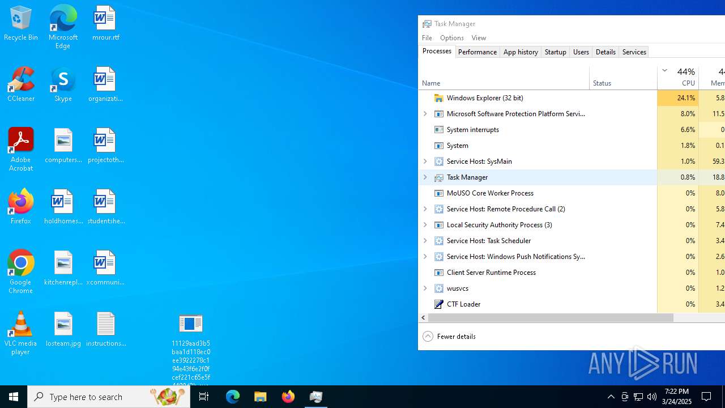Expand Service Host: Remote Procedure Call group

(425, 209)
